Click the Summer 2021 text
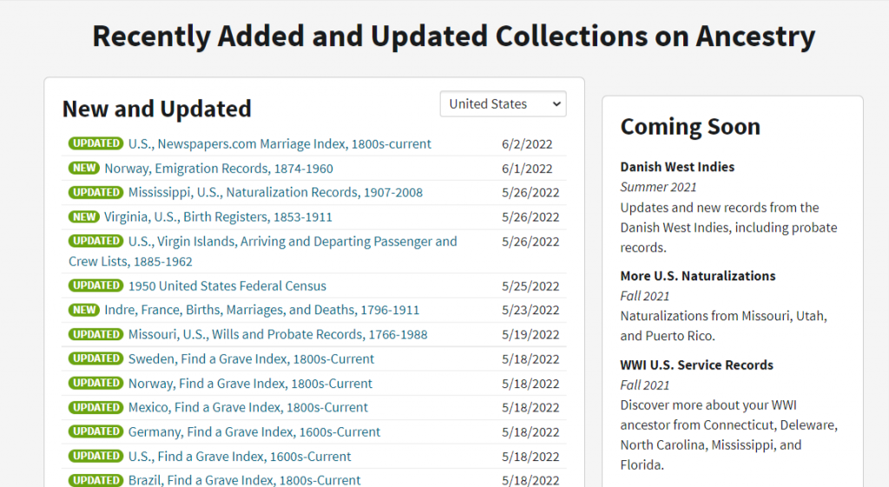 [x=658, y=187]
